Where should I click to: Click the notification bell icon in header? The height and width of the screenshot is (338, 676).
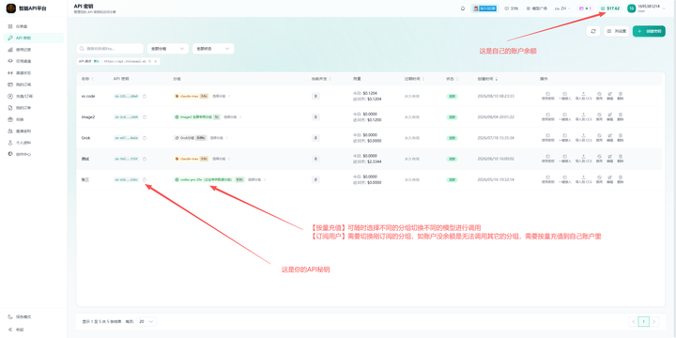(x=463, y=8)
